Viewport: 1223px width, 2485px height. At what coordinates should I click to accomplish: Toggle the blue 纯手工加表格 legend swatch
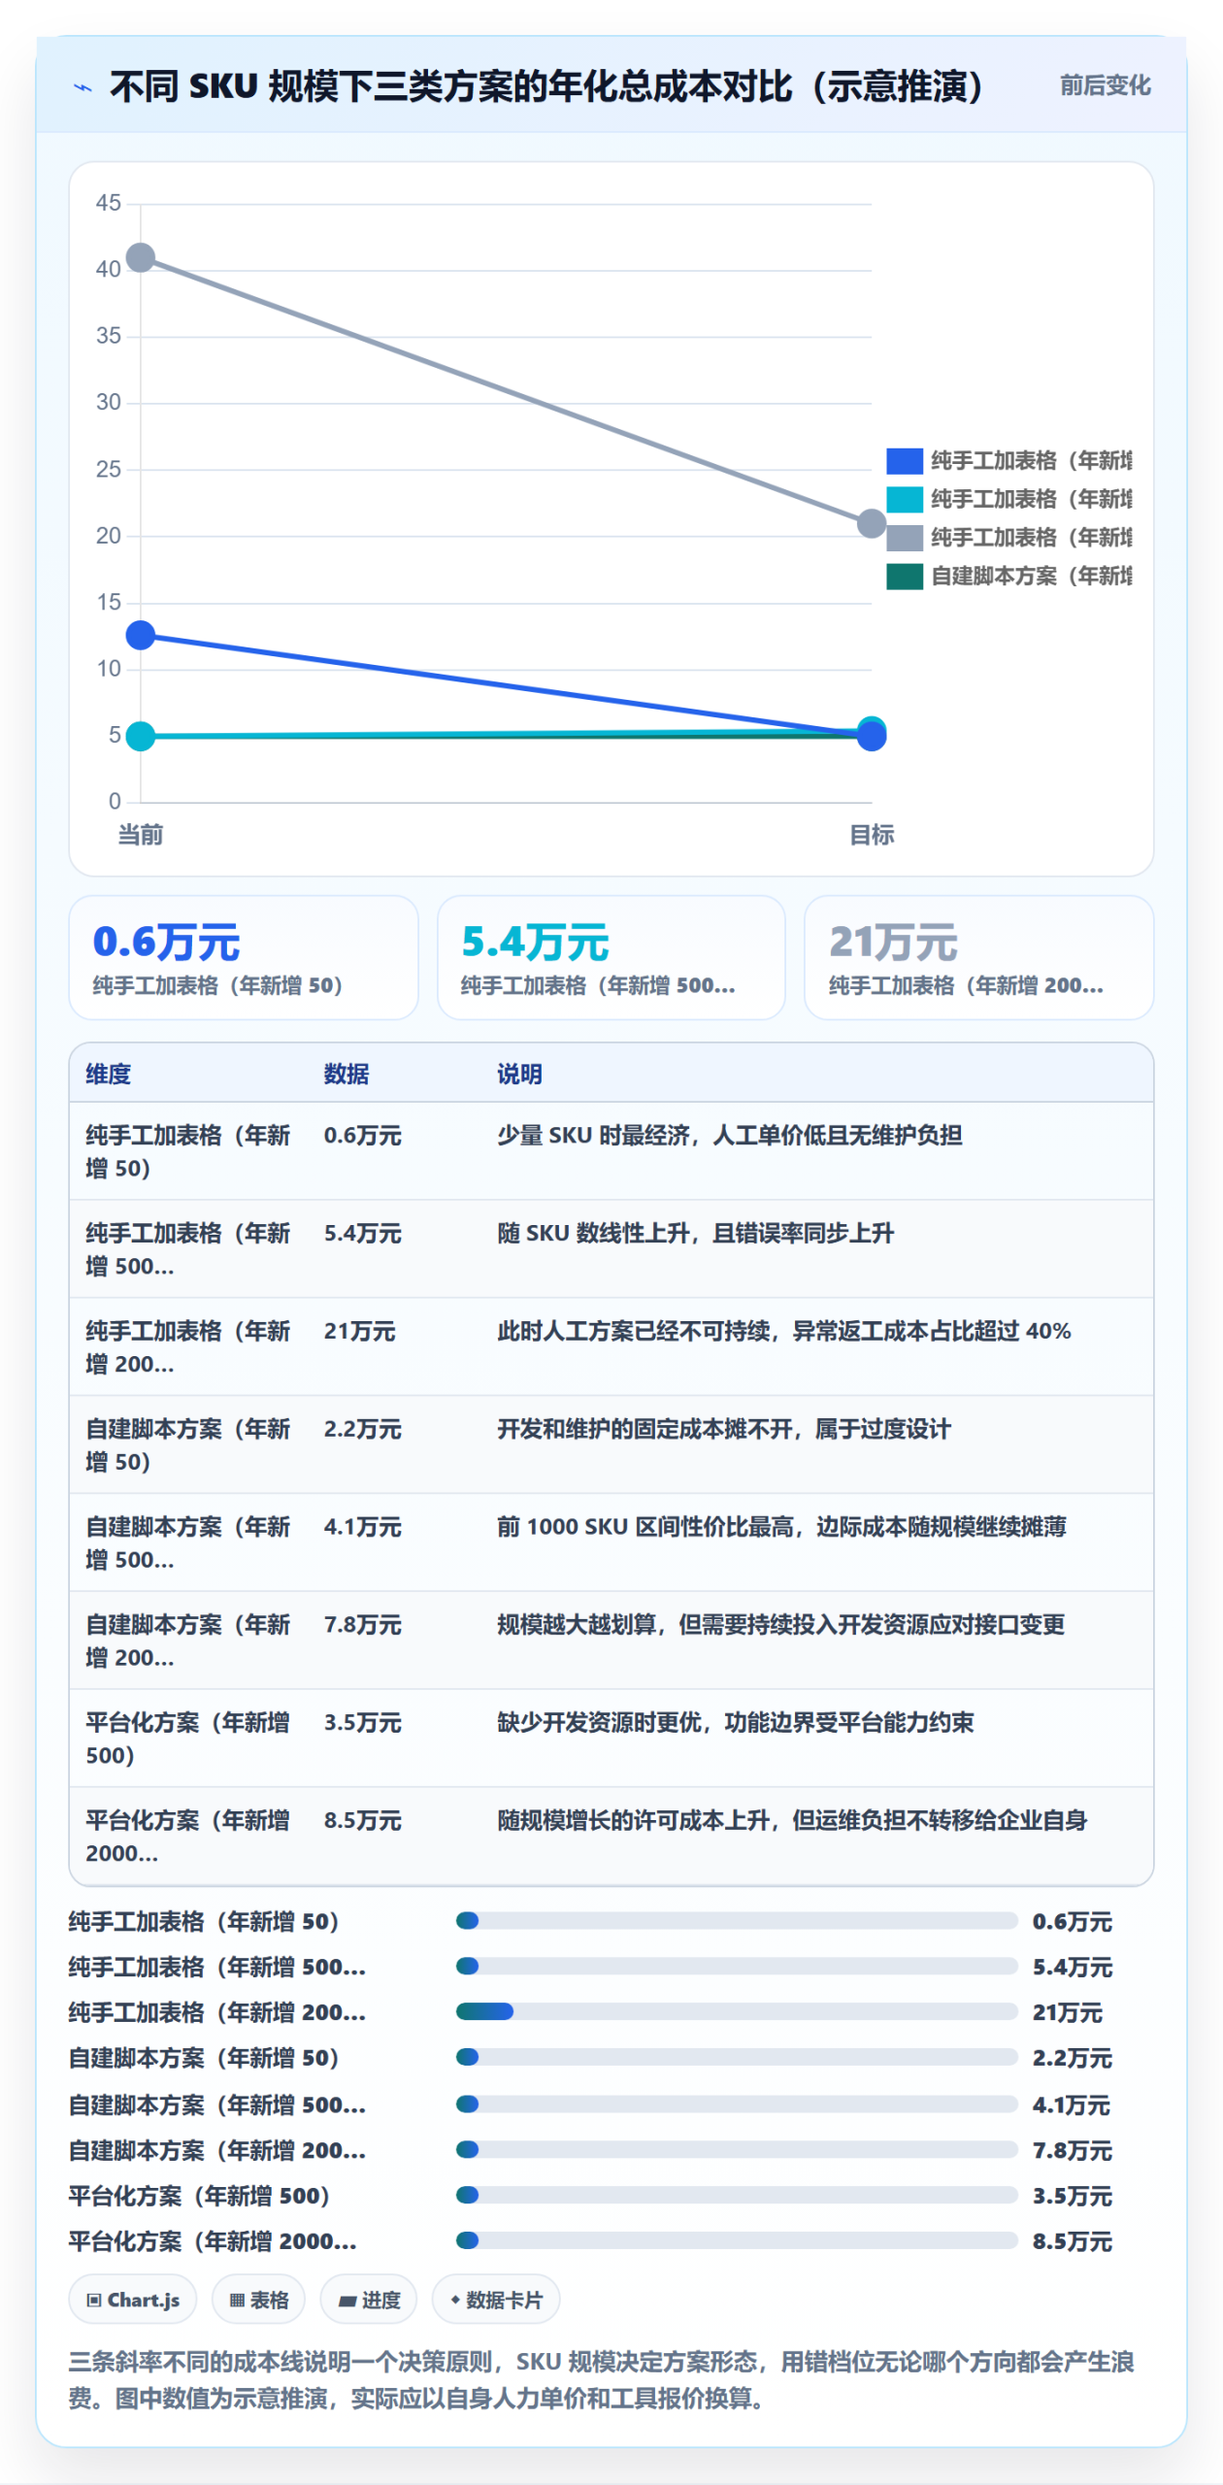(904, 460)
